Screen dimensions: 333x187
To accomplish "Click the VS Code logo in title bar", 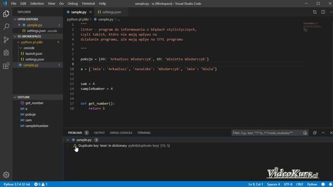I will tap(5, 4).
